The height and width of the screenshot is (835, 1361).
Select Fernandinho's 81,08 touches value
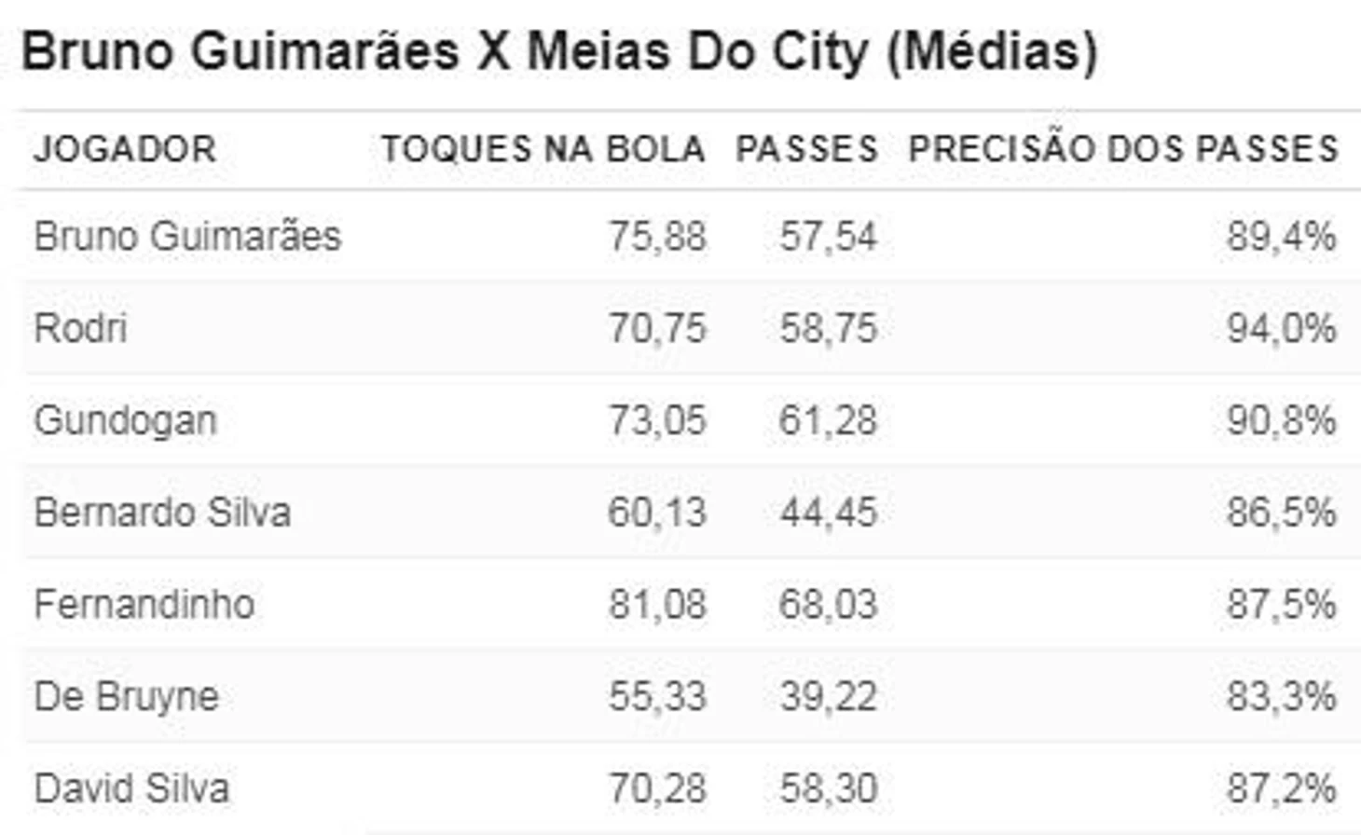point(657,605)
